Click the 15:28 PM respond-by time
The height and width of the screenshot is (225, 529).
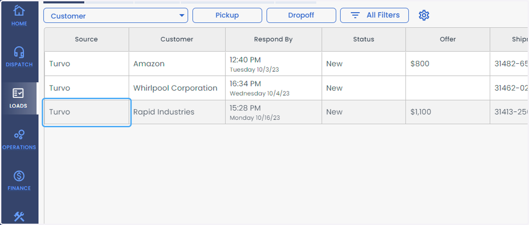tap(245, 108)
